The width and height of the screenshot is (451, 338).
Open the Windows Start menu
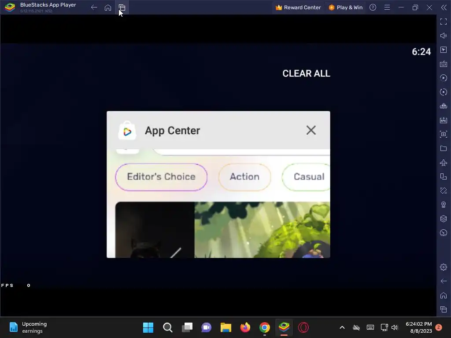[x=148, y=327]
